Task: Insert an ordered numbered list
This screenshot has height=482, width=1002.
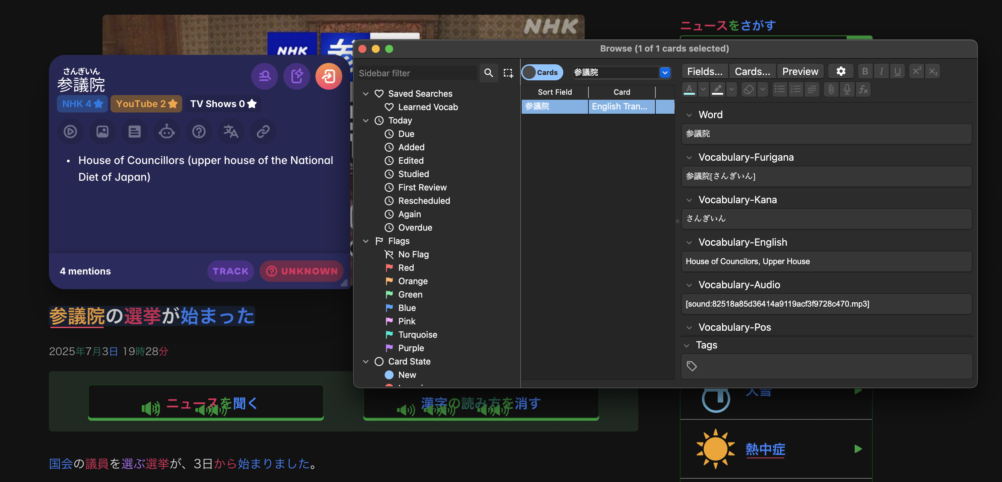Action: 796,90
